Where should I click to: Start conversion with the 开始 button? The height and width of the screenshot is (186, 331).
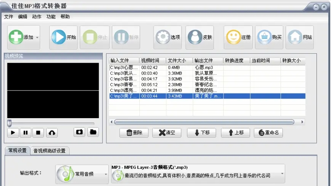click(63, 37)
